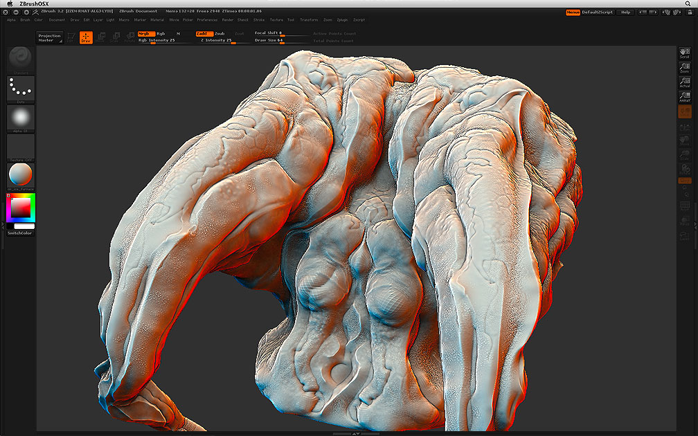Viewport: 698px width, 436px height.
Task: Click the Move transform icon
Action: tap(100, 37)
